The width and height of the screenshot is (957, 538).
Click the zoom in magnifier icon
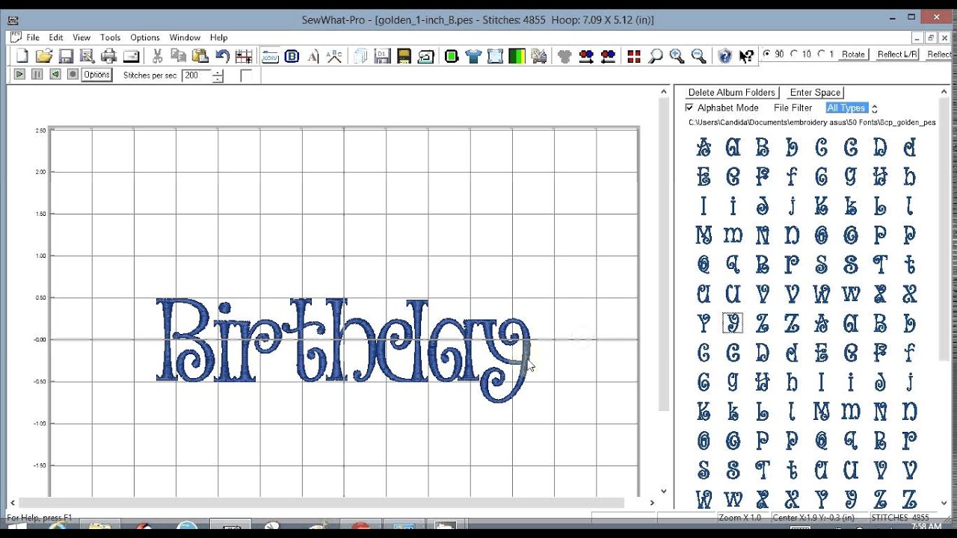click(677, 56)
